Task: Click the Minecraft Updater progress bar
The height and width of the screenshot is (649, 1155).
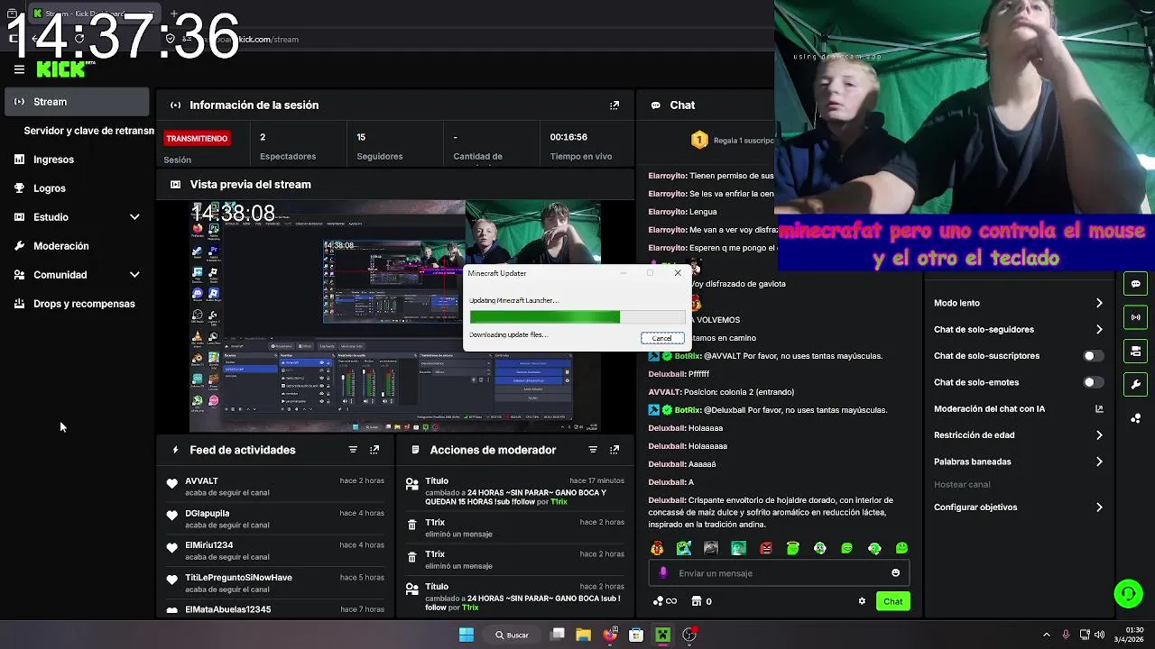Action: coord(577,317)
